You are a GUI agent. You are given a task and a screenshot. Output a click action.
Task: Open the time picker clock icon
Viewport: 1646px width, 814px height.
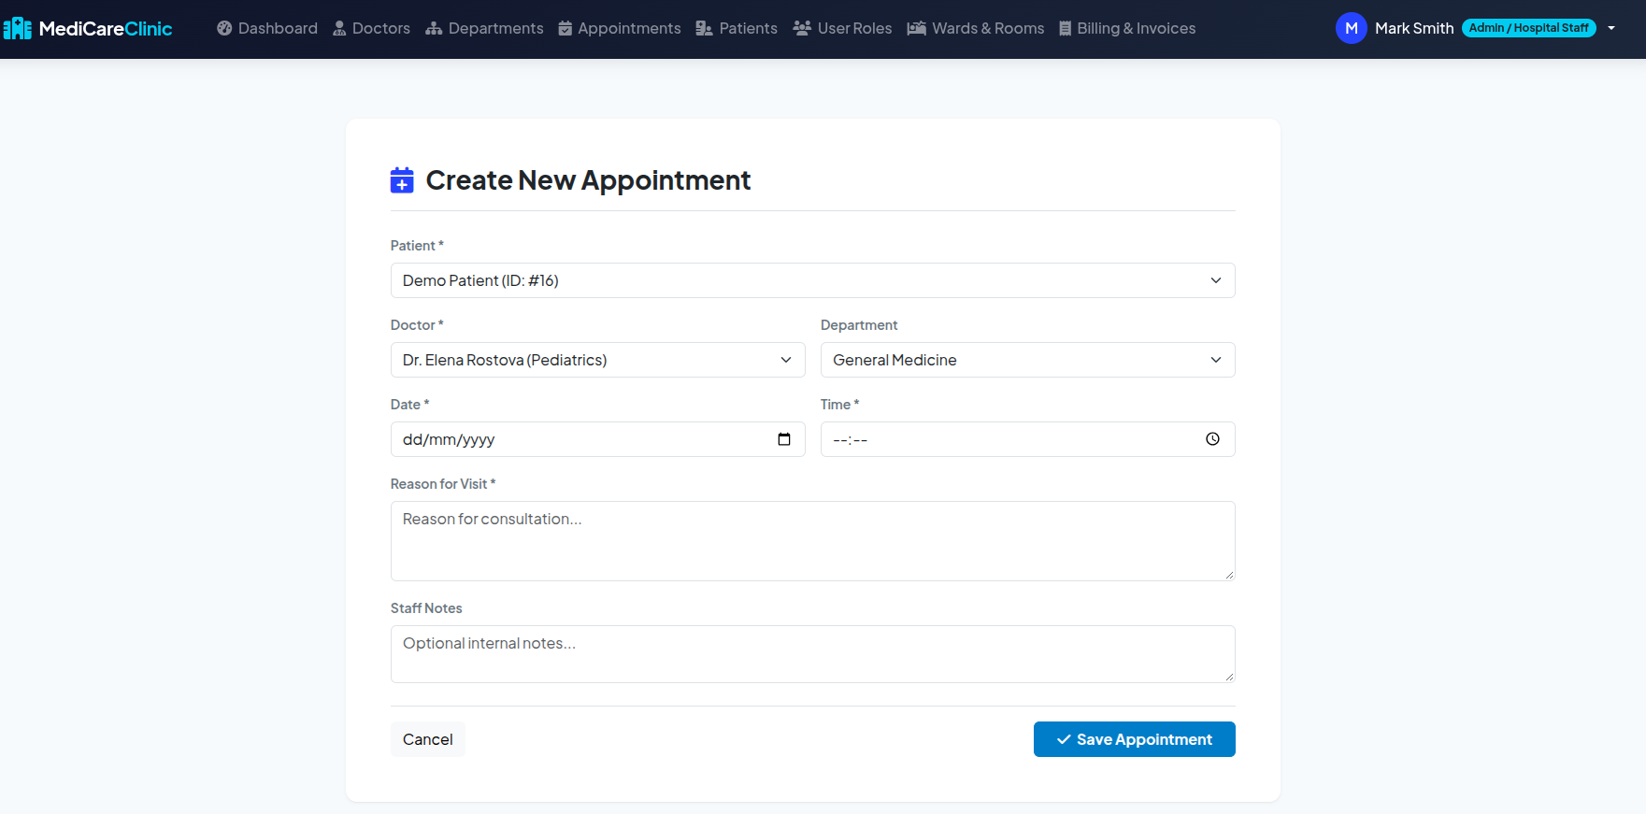click(1212, 439)
